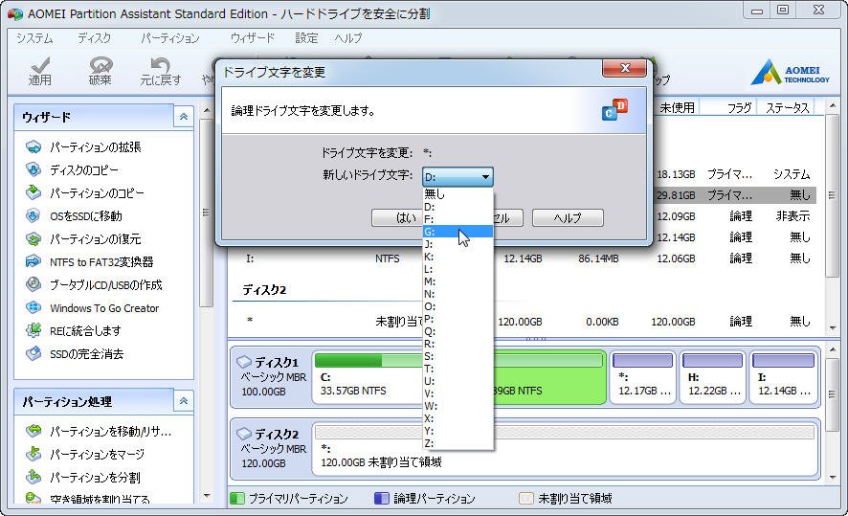Viewport: 848px width, 516px height.
Task: Click the 破棄 (Discard) toolbar icon
Action: (x=100, y=72)
